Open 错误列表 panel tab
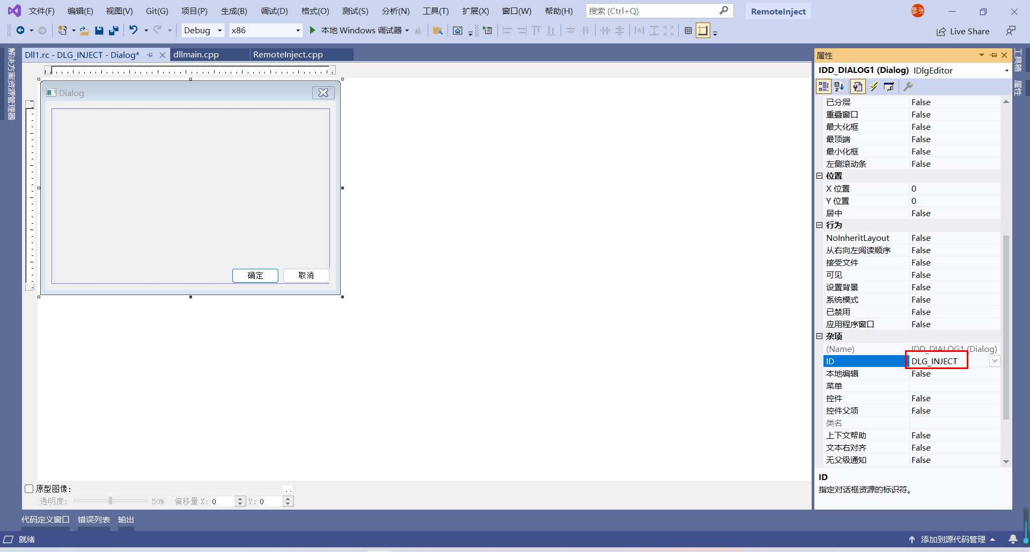This screenshot has width=1030, height=552. pos(94,519)
